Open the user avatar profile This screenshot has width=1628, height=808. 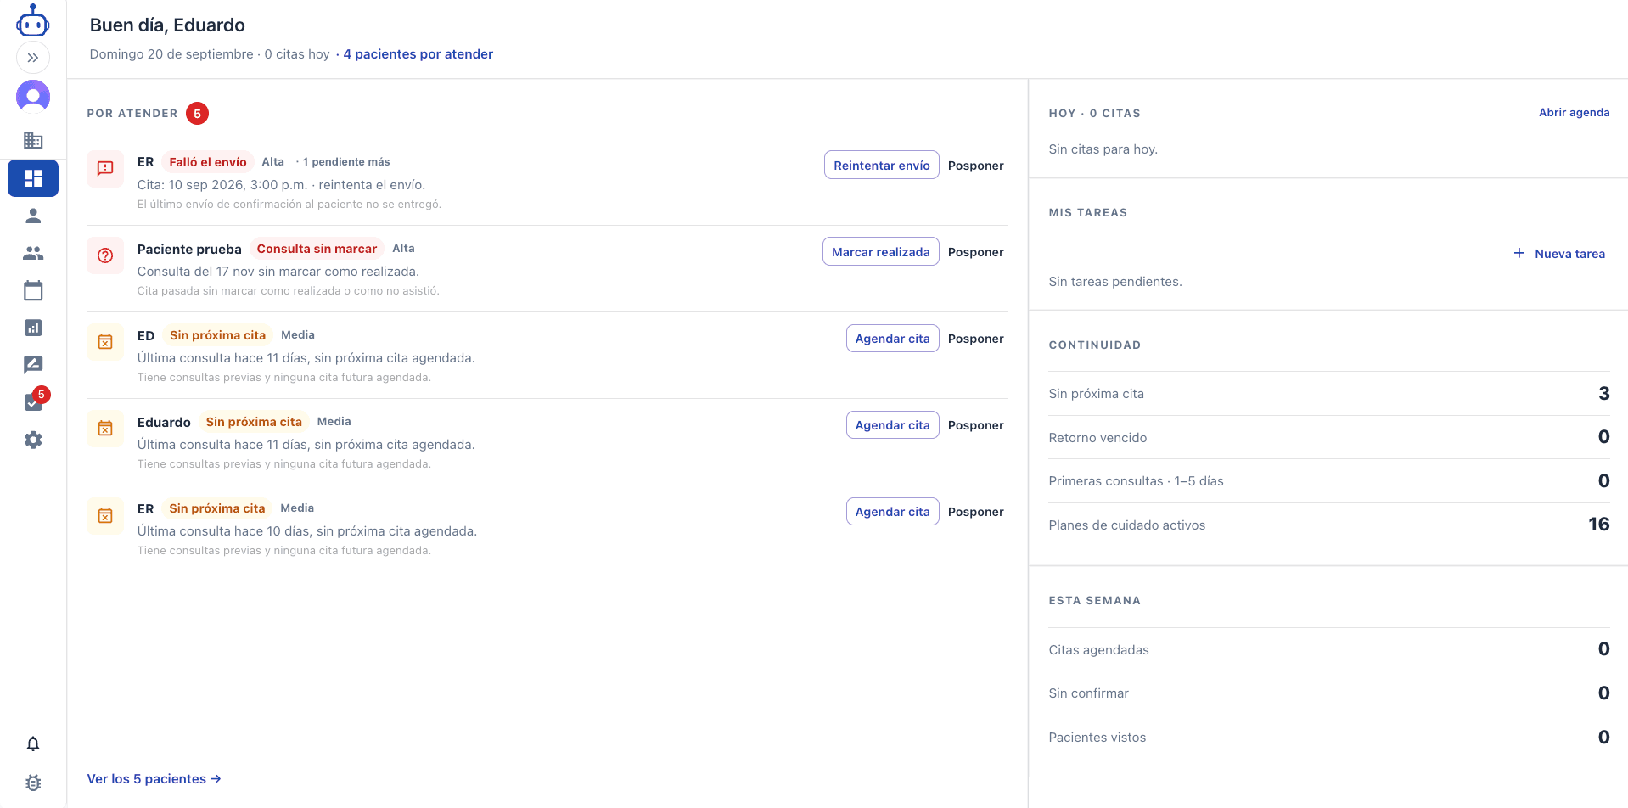33,97
